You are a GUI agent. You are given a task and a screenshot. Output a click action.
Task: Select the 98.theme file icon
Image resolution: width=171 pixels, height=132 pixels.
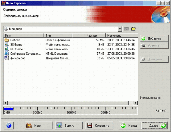coord(7,44)
